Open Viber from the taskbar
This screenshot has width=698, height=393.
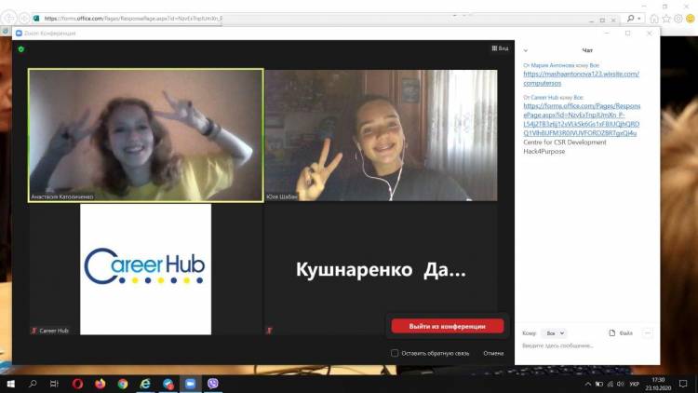coord(214,383)
